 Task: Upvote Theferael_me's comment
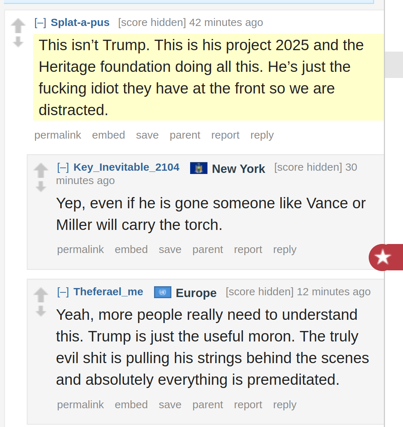41,295
